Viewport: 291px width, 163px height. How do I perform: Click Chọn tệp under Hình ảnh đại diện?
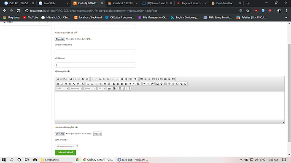[x=60, y=39]
